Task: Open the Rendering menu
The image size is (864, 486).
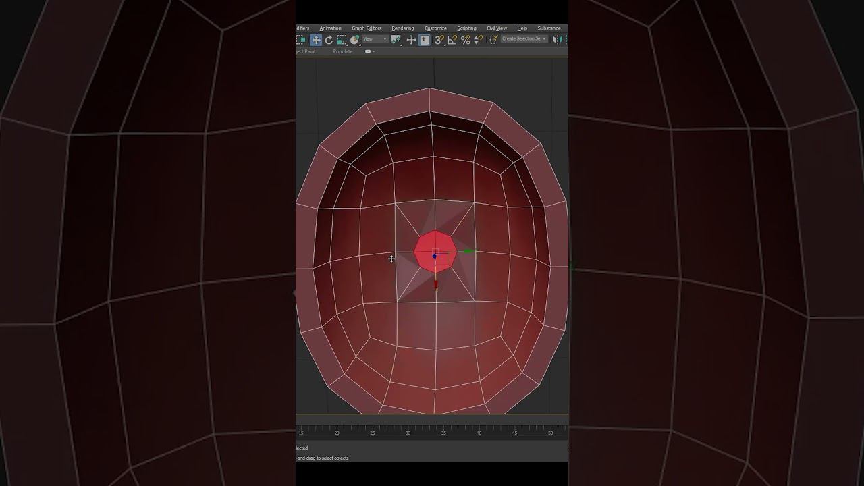Action: tap(403, 28)
